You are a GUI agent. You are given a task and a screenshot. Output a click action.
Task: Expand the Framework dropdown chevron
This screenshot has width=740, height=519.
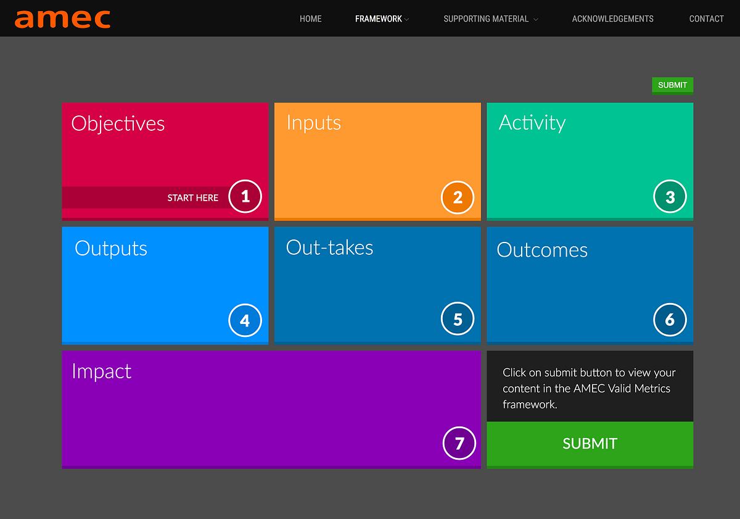[x=407, y=20]
